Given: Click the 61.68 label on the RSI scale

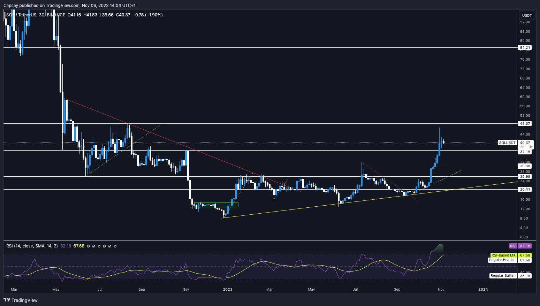Looking at the screenshot, I should [x=525, y=260].
